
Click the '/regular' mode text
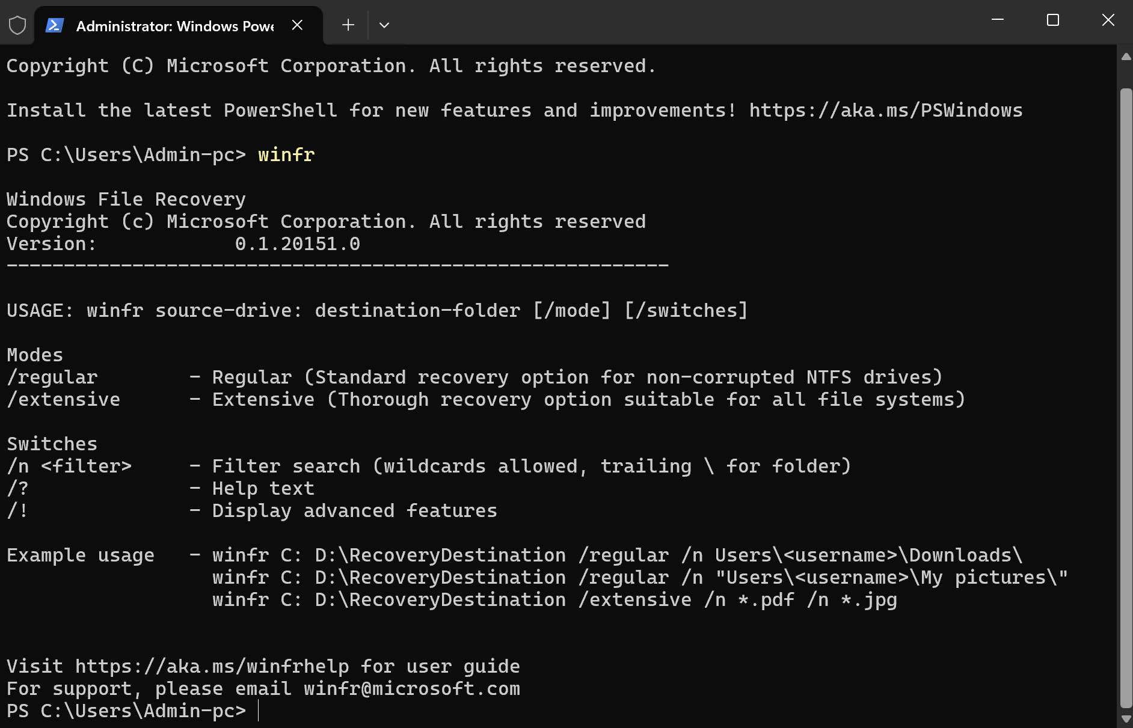tap(52, 378)
